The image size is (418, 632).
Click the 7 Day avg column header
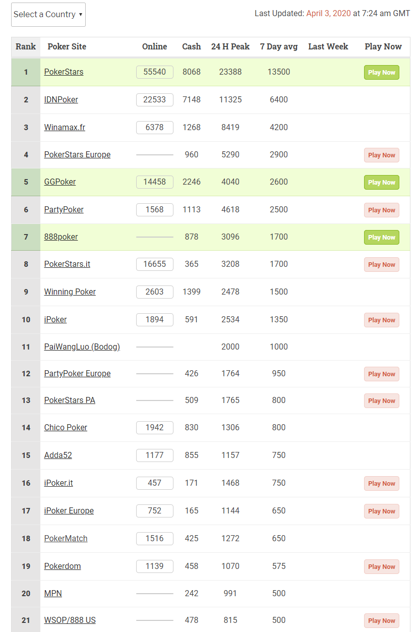point(279,46)
